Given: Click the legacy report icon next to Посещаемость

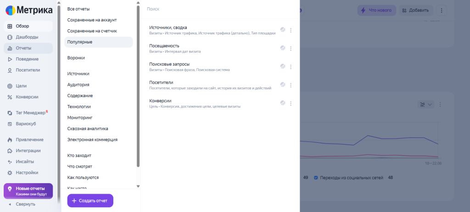Looking at the screenshot, I should click(283, 48).
